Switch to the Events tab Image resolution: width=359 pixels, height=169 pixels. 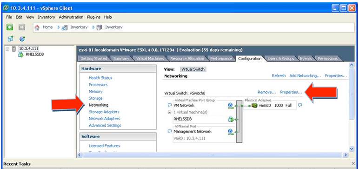coord(306,59)
